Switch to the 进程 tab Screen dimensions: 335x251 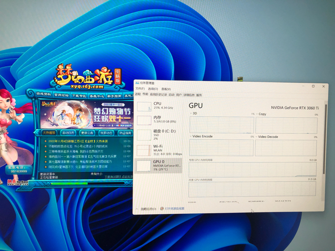(138, 94)
